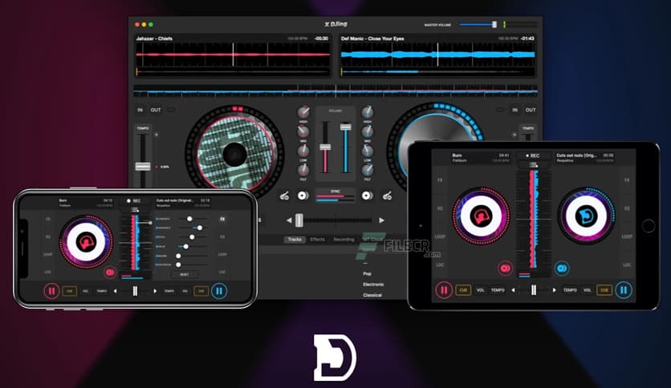Click crossfader handle on the tablet
This screenshot has width=671, height=388.
[534, 290]
